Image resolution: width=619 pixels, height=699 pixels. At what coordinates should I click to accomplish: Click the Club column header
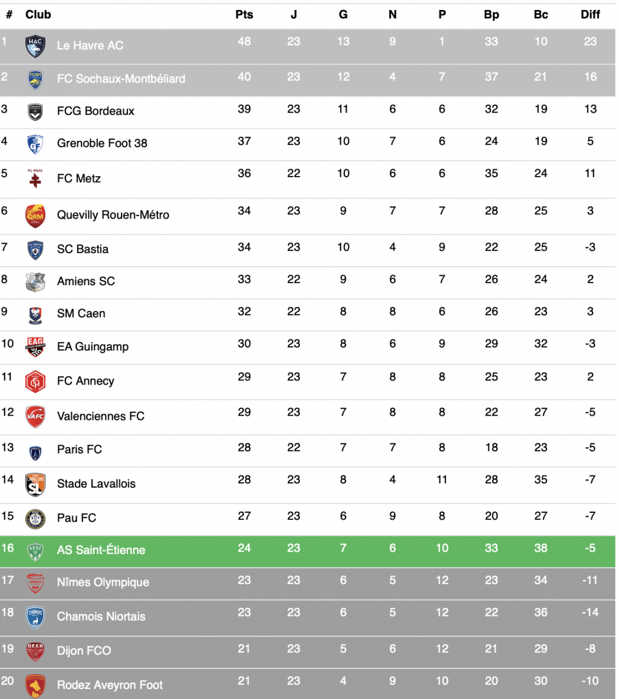38,15
